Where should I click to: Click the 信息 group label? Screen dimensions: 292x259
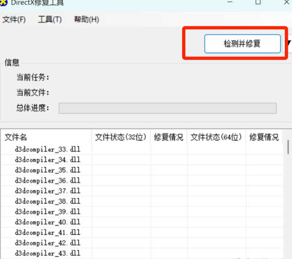pyautogui.click(x=12, y=62)
